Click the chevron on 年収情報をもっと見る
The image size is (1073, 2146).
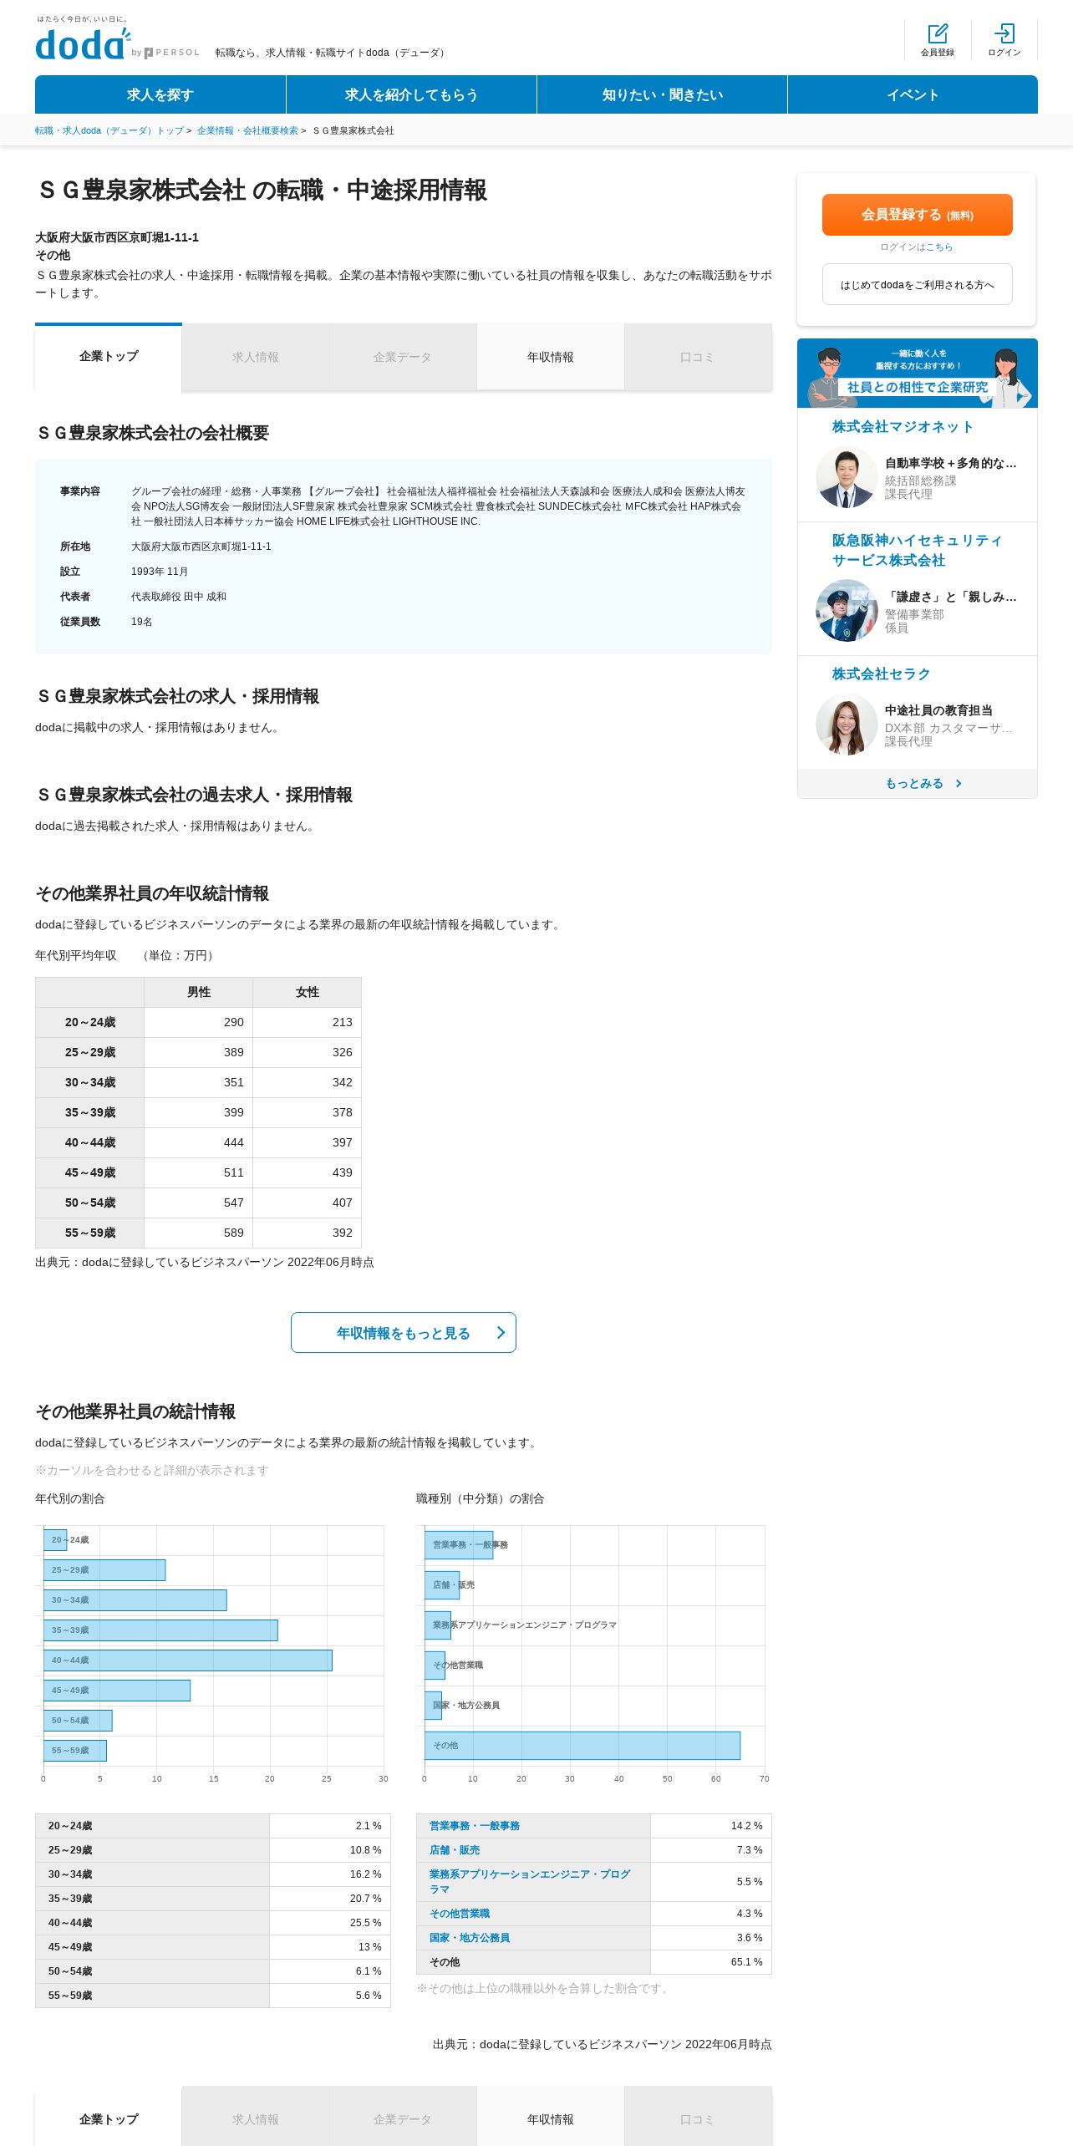click(501, 1333)
